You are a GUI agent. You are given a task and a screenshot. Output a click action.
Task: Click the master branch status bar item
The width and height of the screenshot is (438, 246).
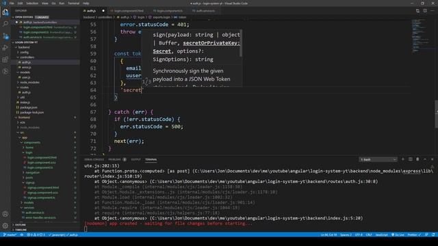coord(10,235)
